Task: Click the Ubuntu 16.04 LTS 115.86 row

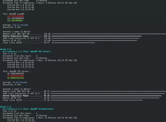Action: [x=70, y=40]
